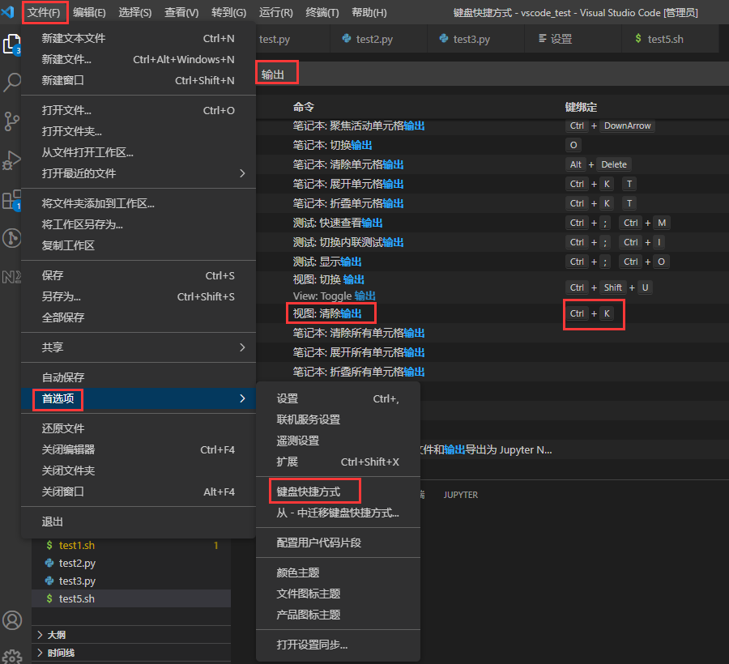This screenshot has height=664, width=729.
Task: Switch to the 设置 editor tab
Action: point(573,39)
